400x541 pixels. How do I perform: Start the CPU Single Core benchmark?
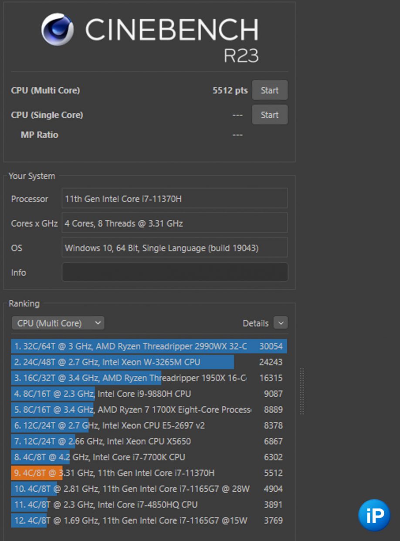(x=269, y=115)
